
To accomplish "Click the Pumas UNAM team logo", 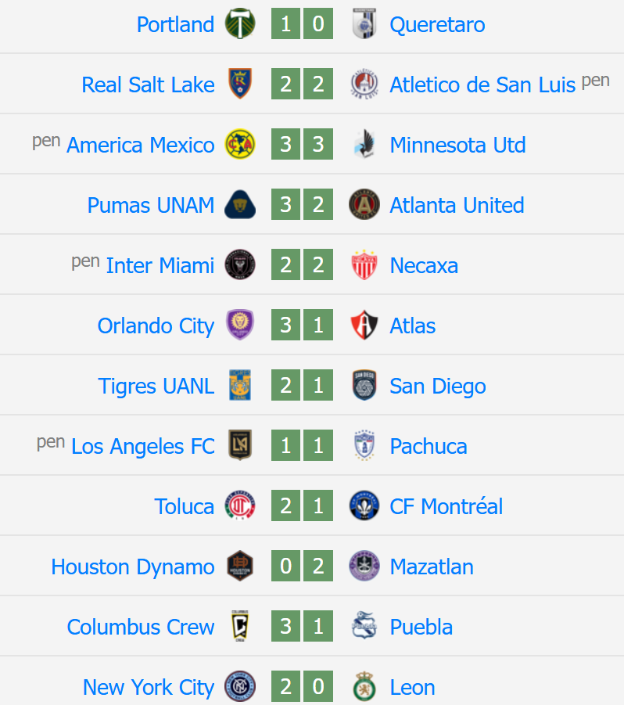I will 240,204.
